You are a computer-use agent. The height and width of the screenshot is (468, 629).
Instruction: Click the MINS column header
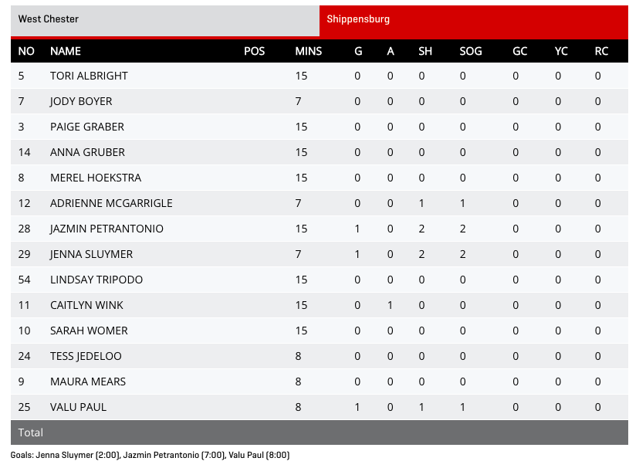[308, 52]
